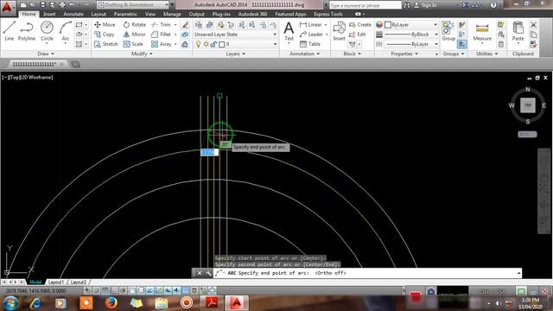Click the Hatch tool icon in Draw panel

point(79,44)
